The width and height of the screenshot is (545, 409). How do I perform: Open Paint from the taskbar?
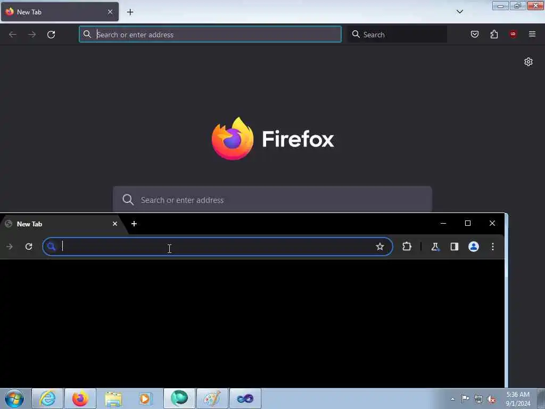212,398
